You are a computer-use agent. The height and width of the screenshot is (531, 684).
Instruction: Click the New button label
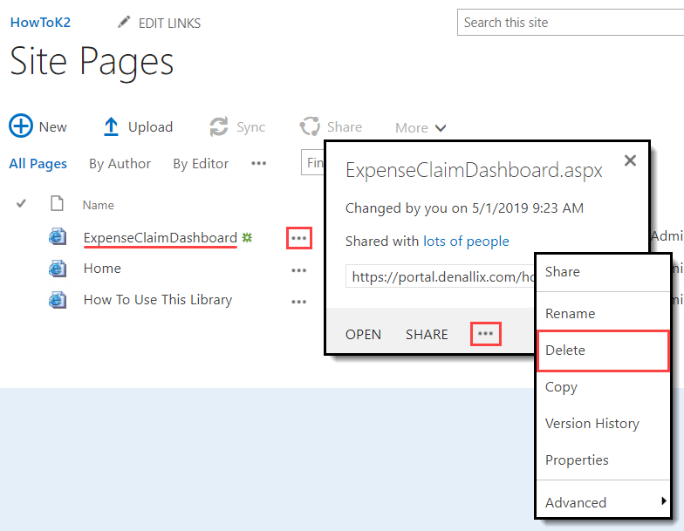pos(52,127)
